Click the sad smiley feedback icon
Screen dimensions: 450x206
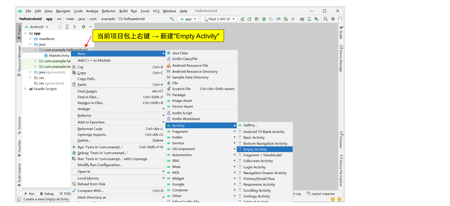tap(339, 199)
